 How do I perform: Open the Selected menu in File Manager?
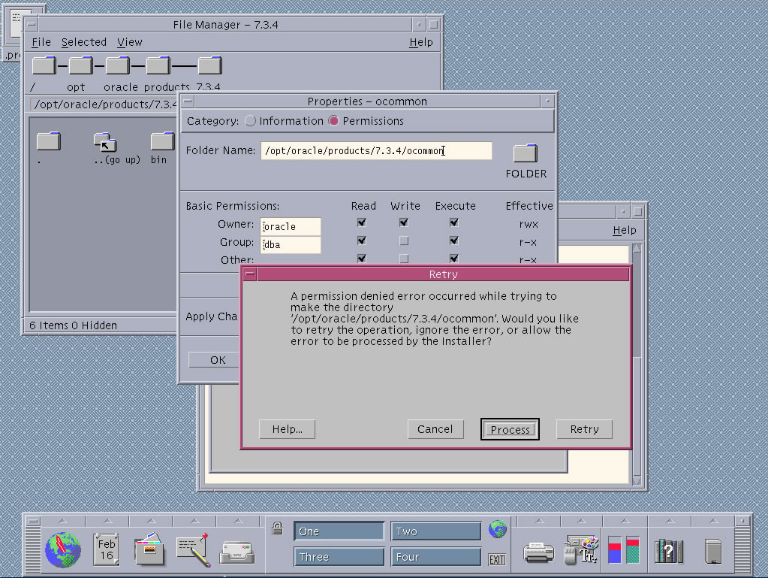(x=84, y=42)
